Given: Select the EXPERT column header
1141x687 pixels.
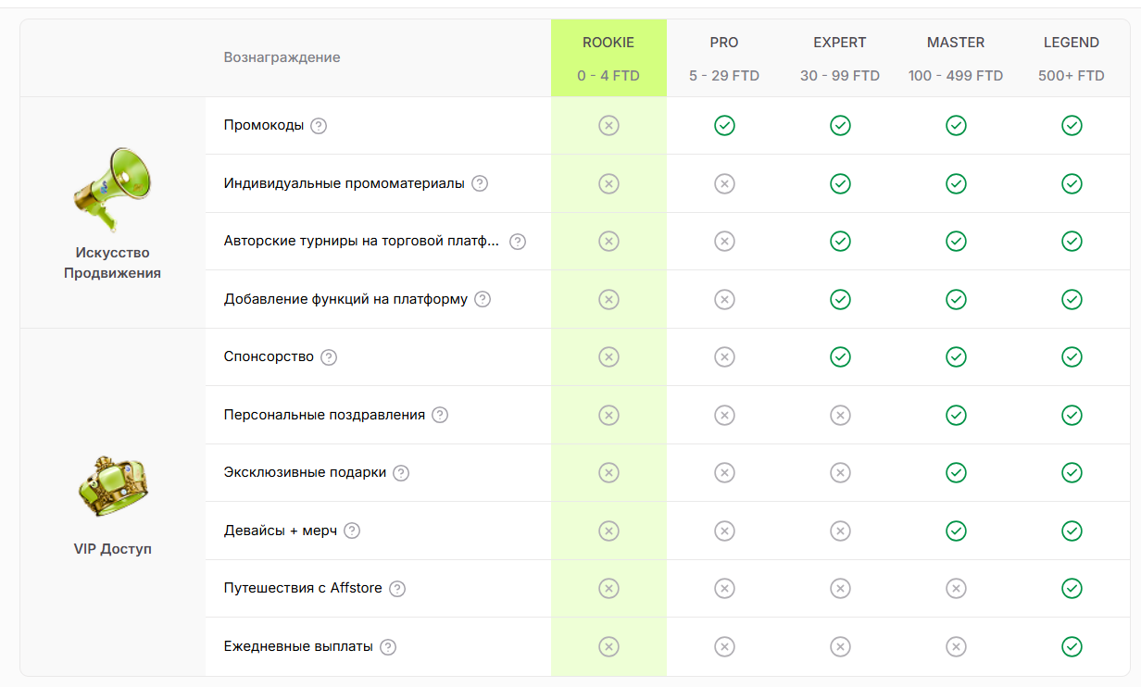Looking at the screenshot, I should tap(840, 58).
